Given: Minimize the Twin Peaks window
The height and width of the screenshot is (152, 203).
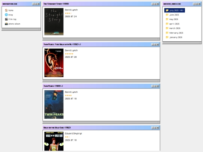Looking at the screenshot, I should pyautogui.click(x=153, y=86).
